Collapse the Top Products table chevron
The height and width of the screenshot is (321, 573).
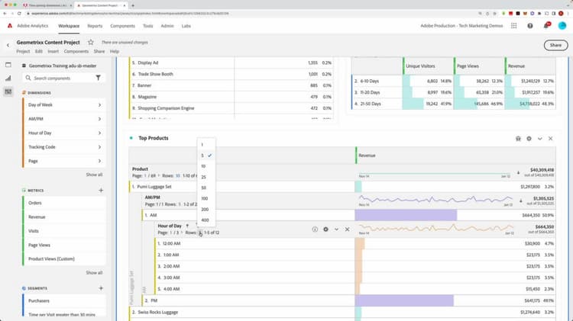(x=539, y=139)
